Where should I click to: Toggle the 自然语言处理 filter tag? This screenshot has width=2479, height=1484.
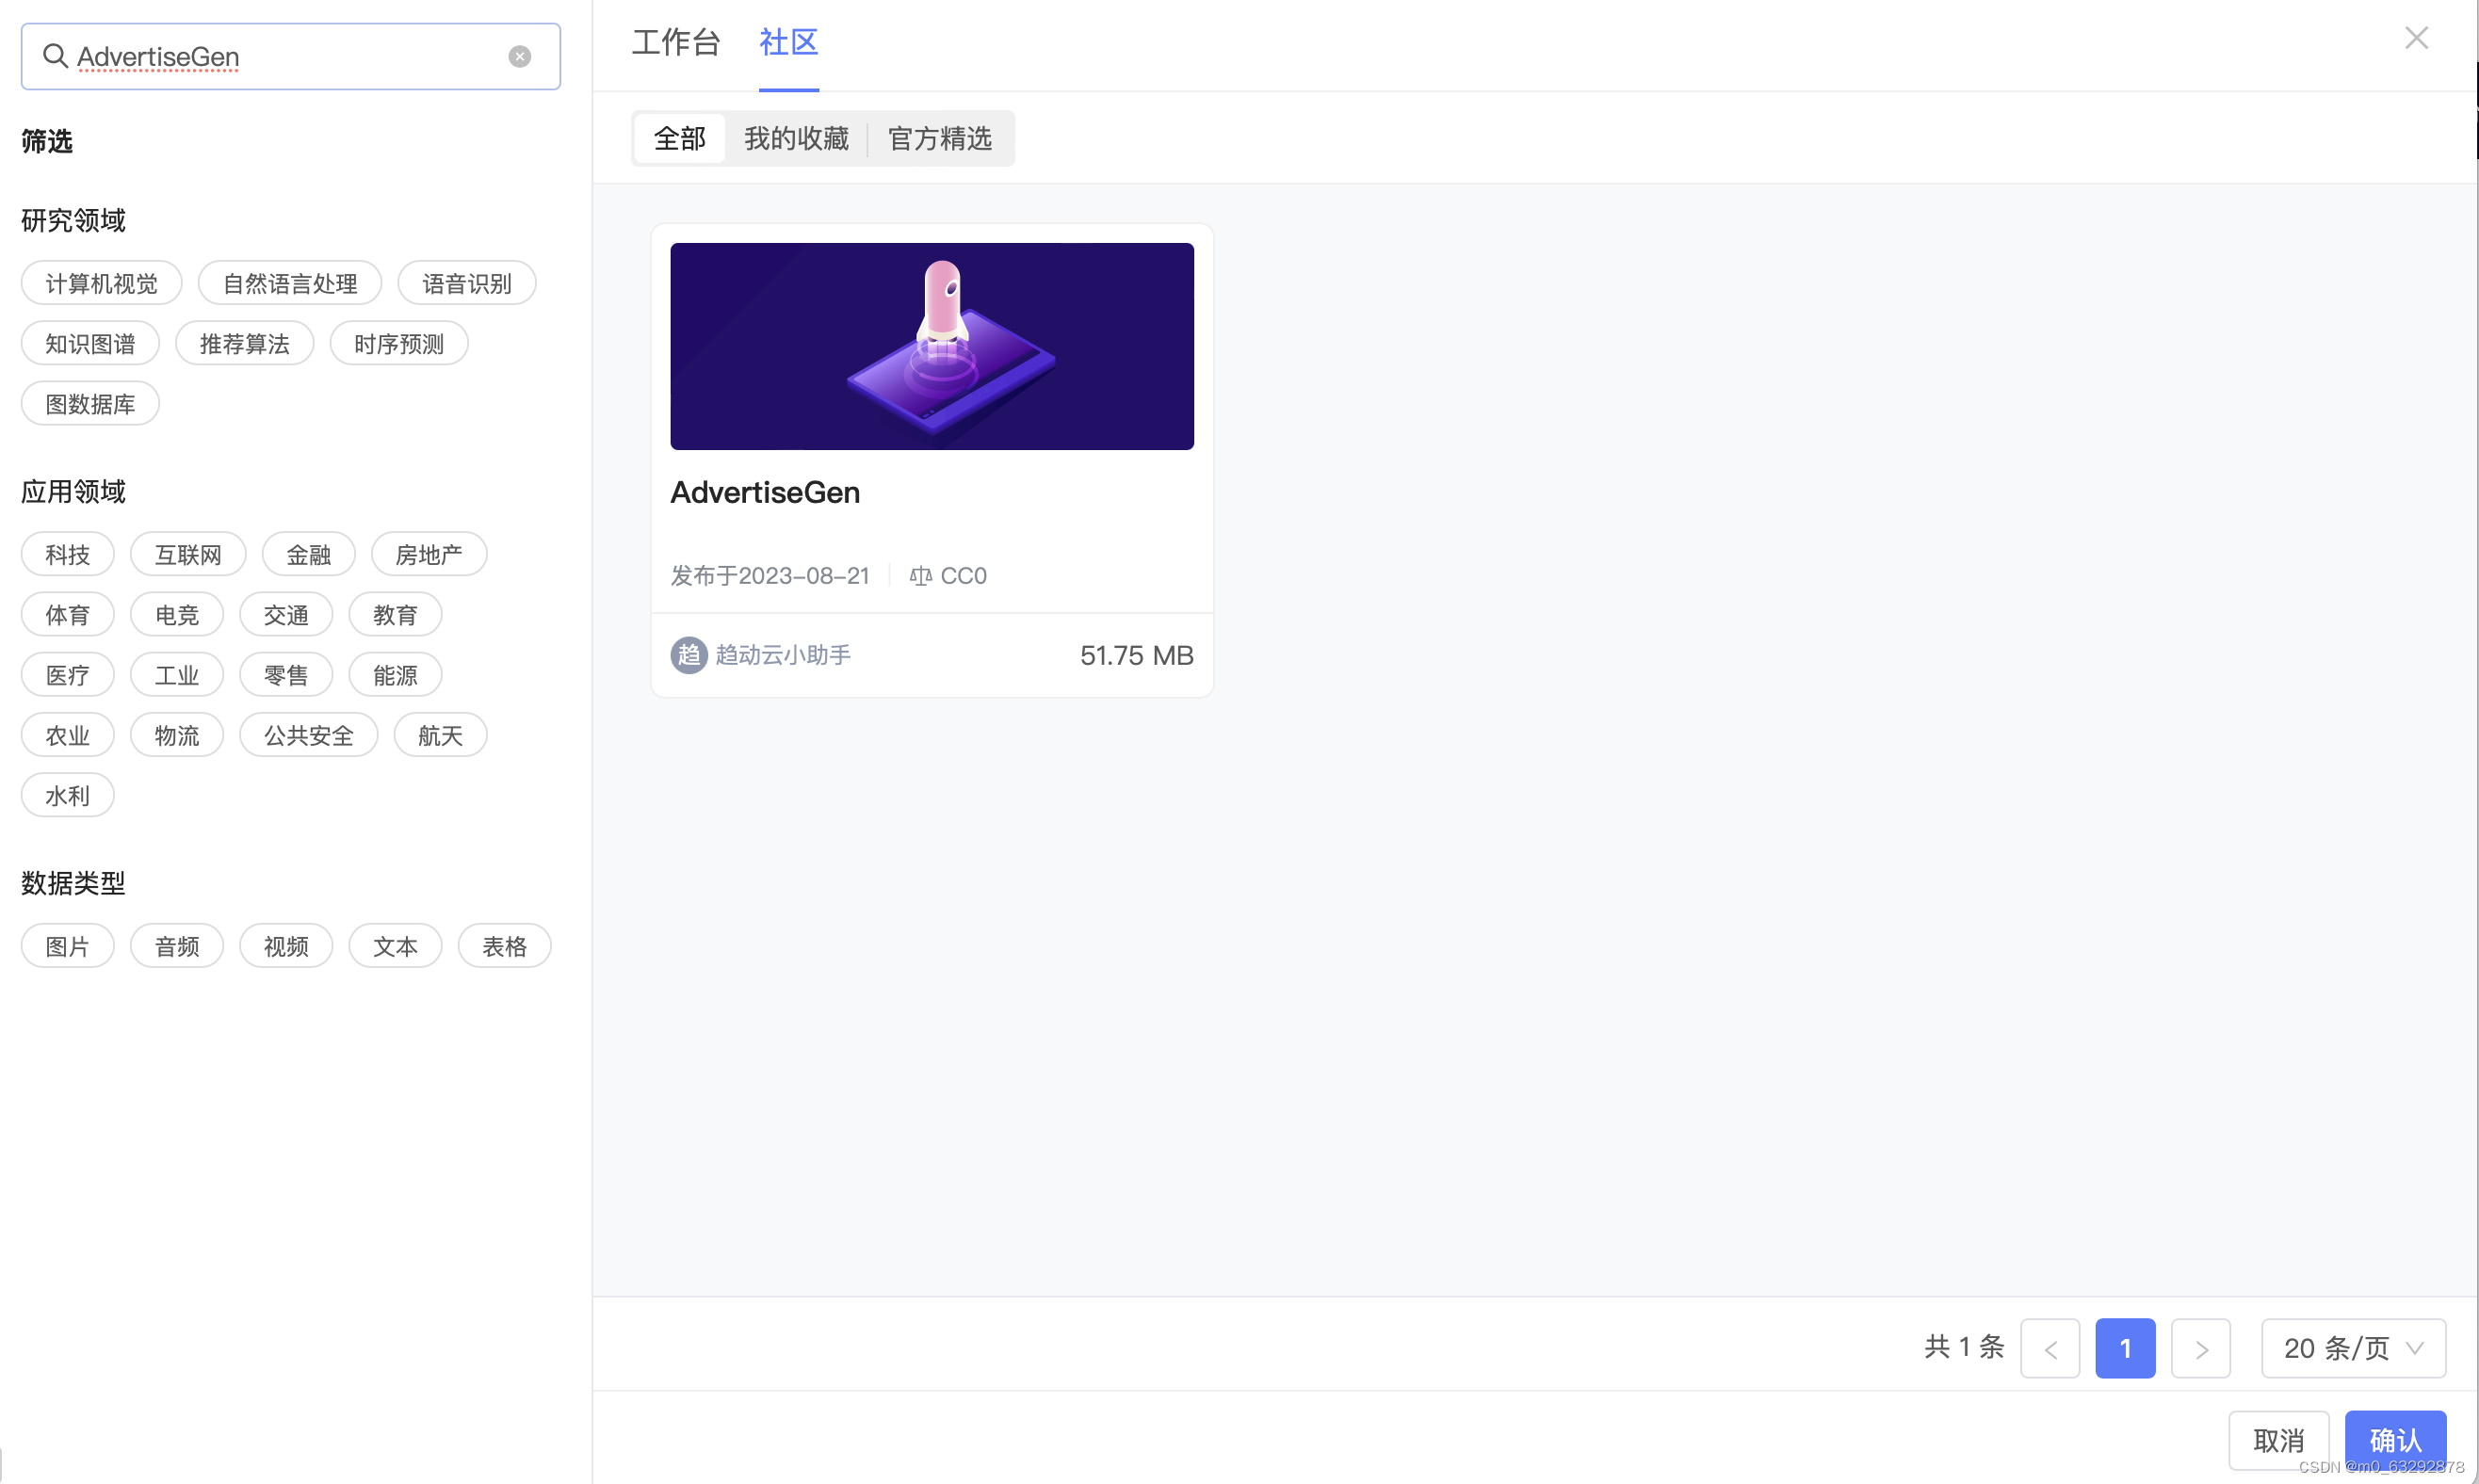[x=289, y=284]
